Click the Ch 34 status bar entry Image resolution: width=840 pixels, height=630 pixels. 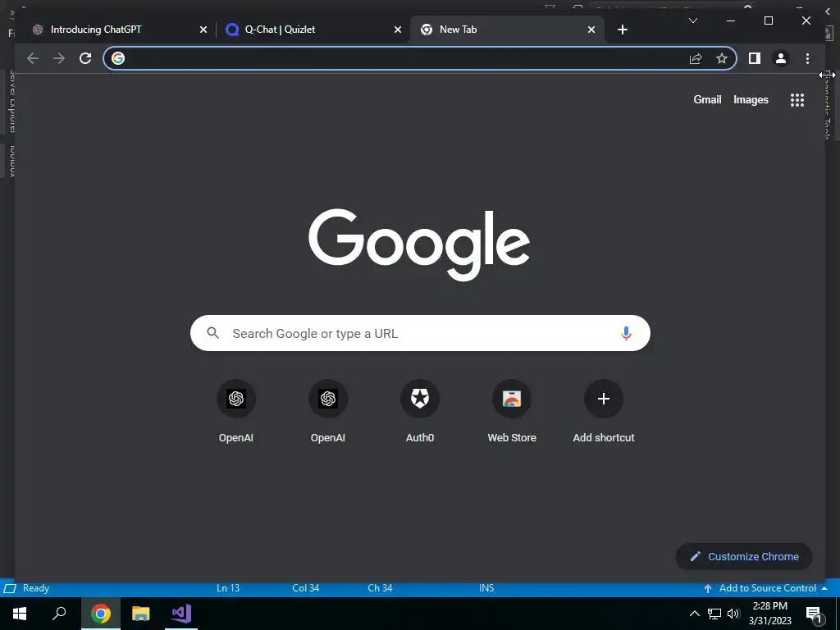(380, 588)
